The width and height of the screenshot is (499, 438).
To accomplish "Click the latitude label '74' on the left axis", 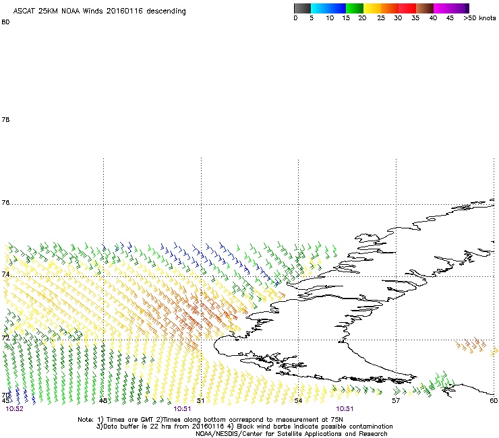I will click(5, 274).
